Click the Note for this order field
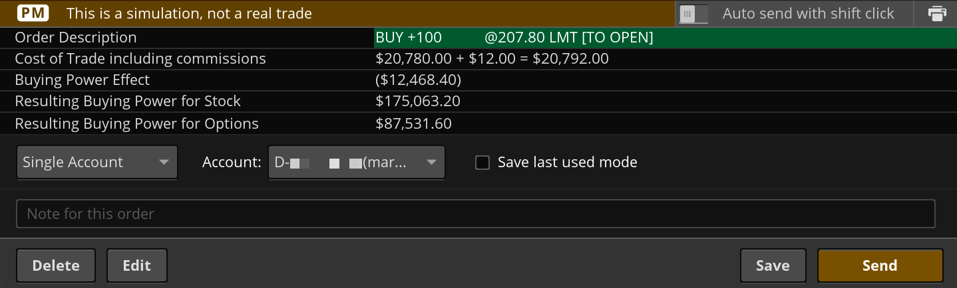The width and height of the screenshot is (957, 288). point(475,214)
